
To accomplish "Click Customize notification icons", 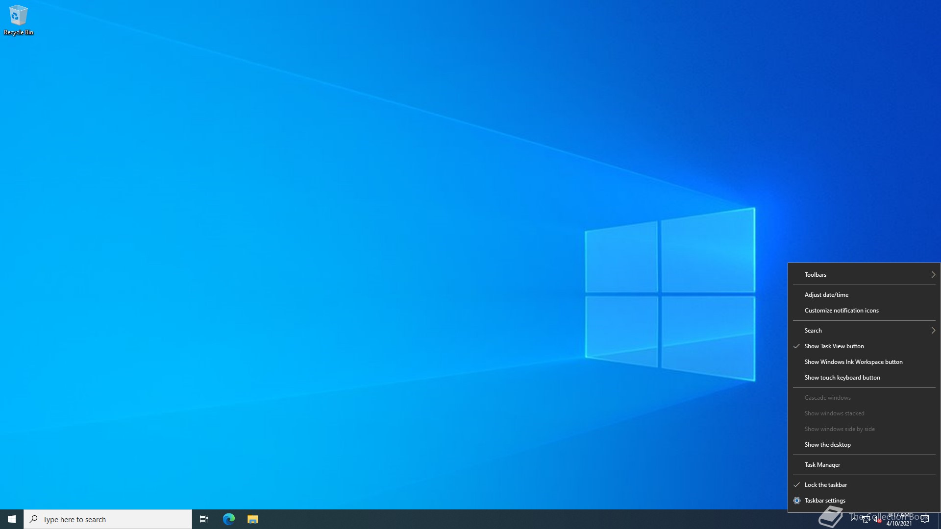I will tap(842, 311).
